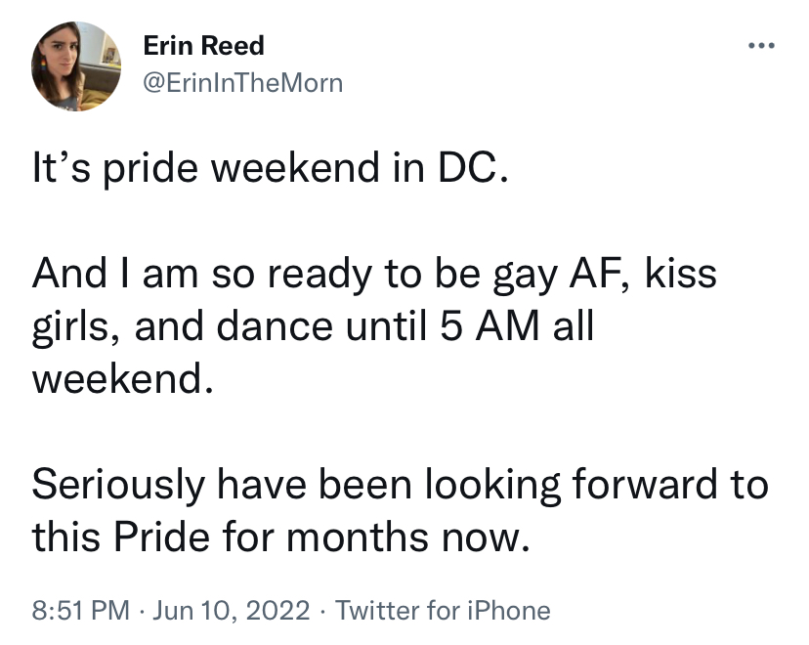The width and height of the screenshot is (809, 645).
Task: Click the line starting "And I am so ready"
Action: coord(374,274)
